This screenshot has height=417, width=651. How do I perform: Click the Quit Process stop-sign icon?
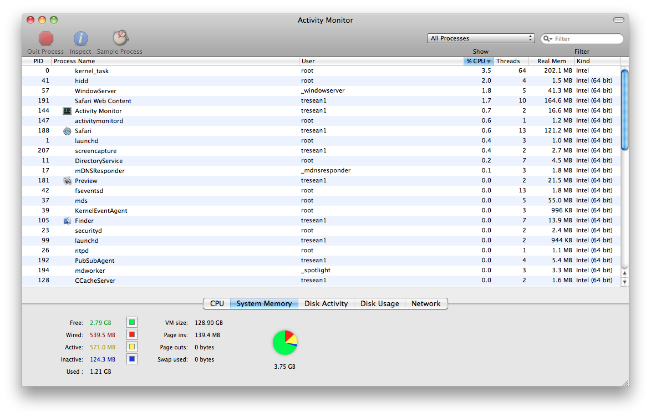pos(46,39)
